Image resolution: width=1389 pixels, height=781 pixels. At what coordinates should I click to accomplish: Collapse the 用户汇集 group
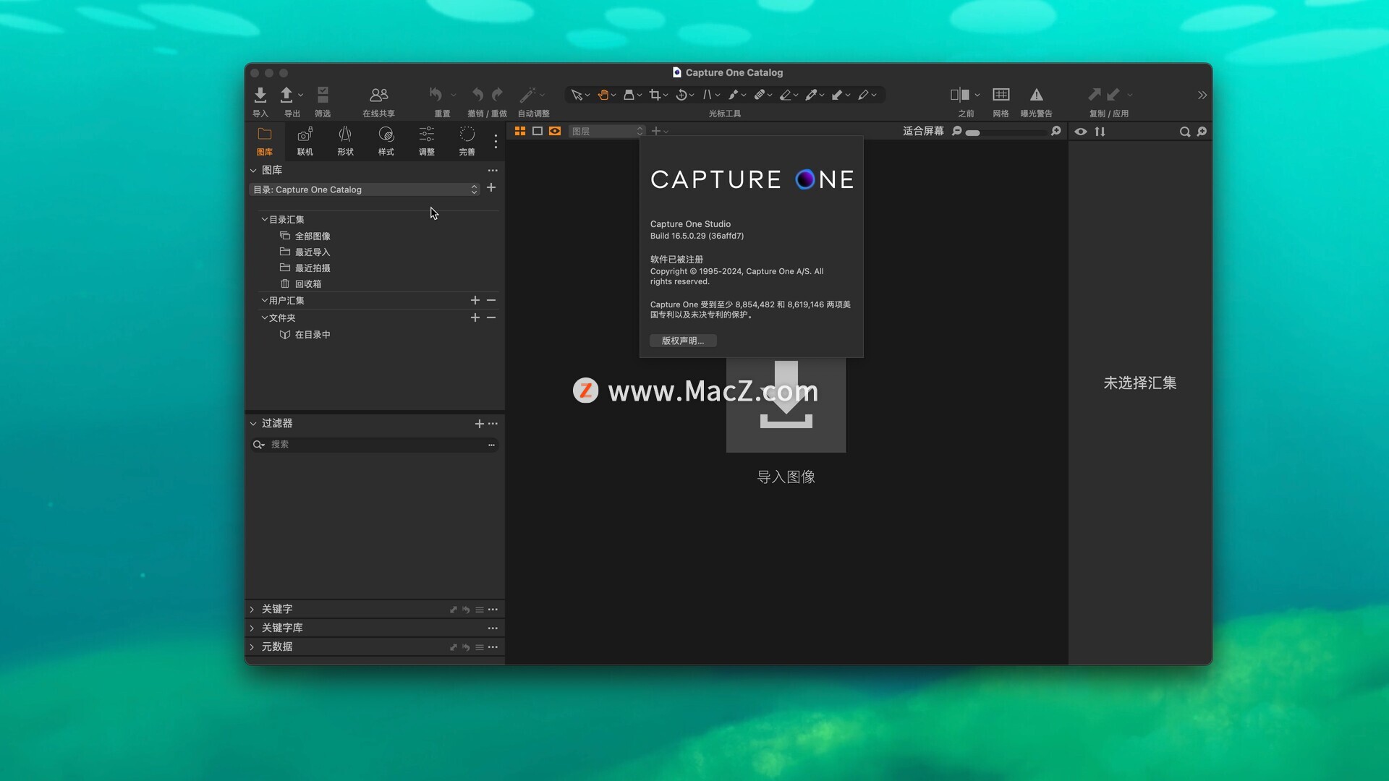[264, 300]
